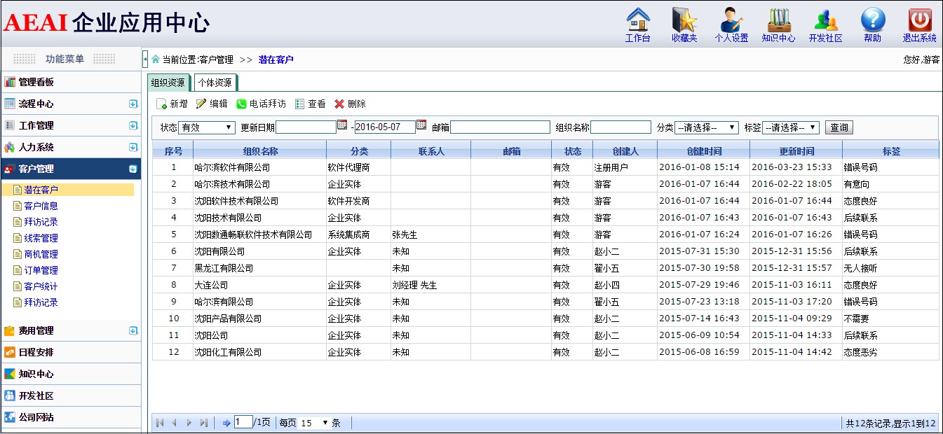
Task: Click the 删除 delete toolbar button
Action: pyautogui.click(x=350, y=104)
